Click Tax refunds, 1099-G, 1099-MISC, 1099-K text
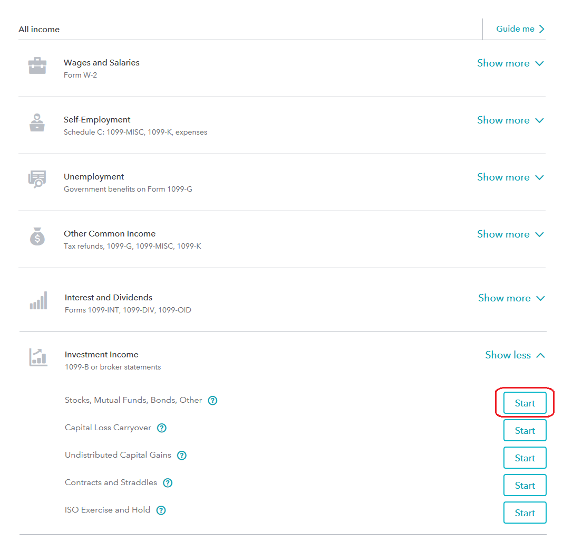The width and height of the screenshot is (563, 540). [132, 247]
